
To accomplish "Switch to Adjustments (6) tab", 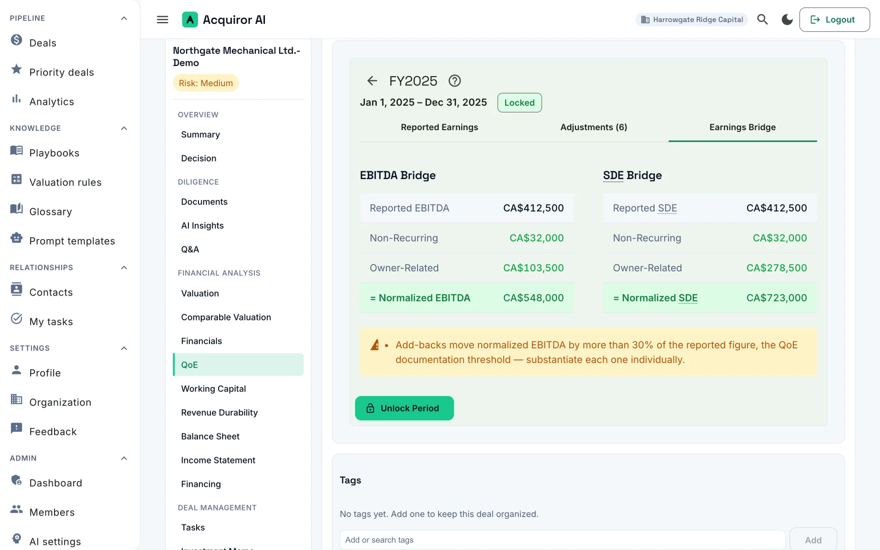I will click(x=594, y=127).
